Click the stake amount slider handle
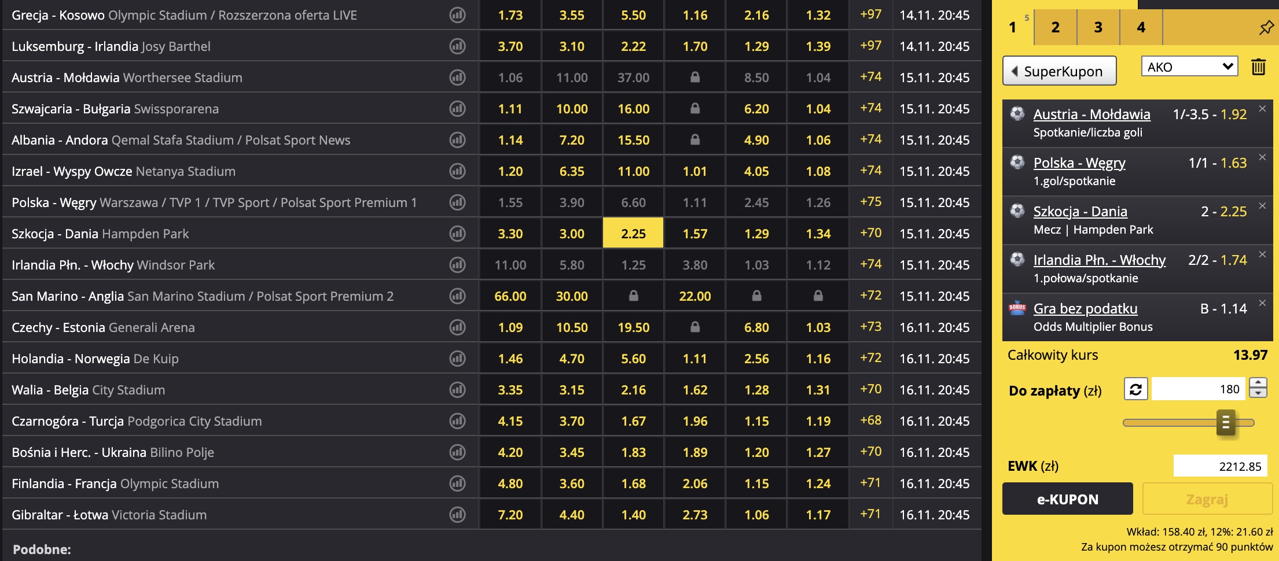1279x561 pixels. coord(1225,423)
